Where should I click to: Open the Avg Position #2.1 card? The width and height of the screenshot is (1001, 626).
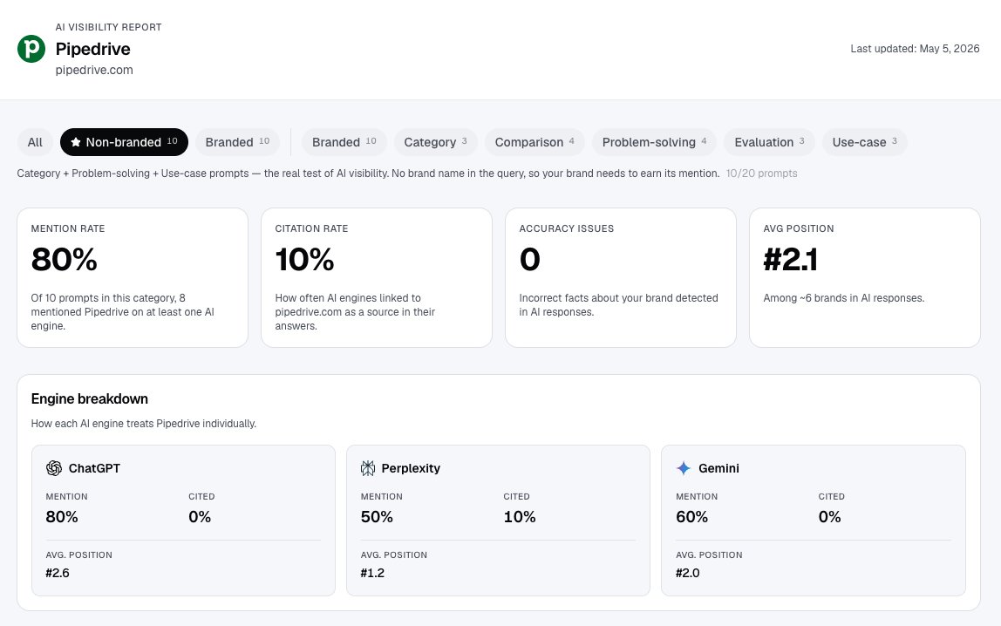864,277
